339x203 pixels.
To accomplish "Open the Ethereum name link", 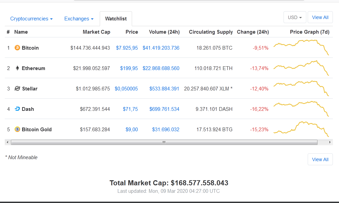I will point(33,68).
